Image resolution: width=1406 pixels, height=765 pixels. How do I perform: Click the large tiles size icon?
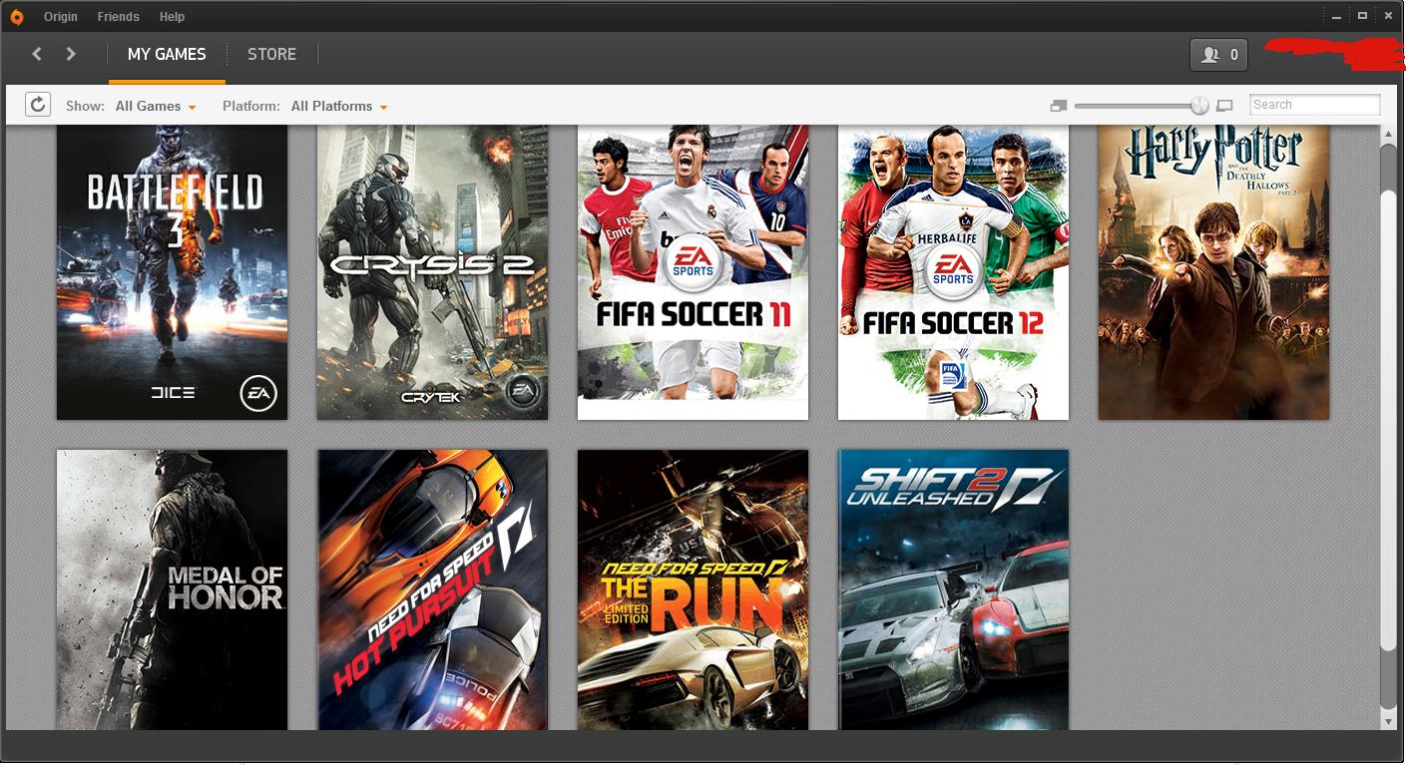pos(1225,106)
